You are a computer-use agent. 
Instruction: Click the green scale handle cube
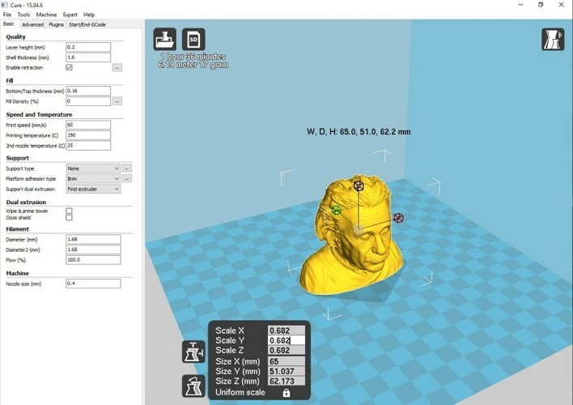pyautogui.click(x=336, y=210)
